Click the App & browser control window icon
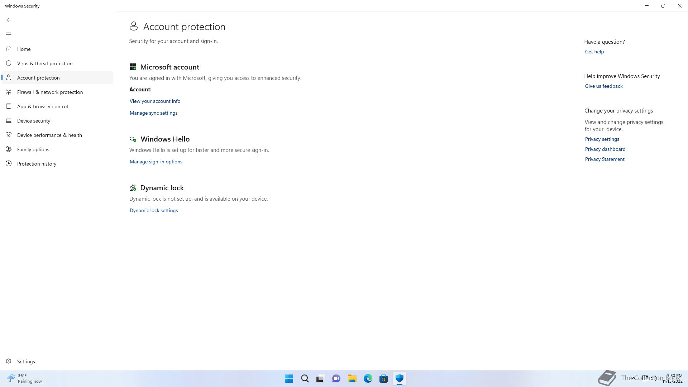688x387 pixels. pyautogui.click(x=9, y=106)
